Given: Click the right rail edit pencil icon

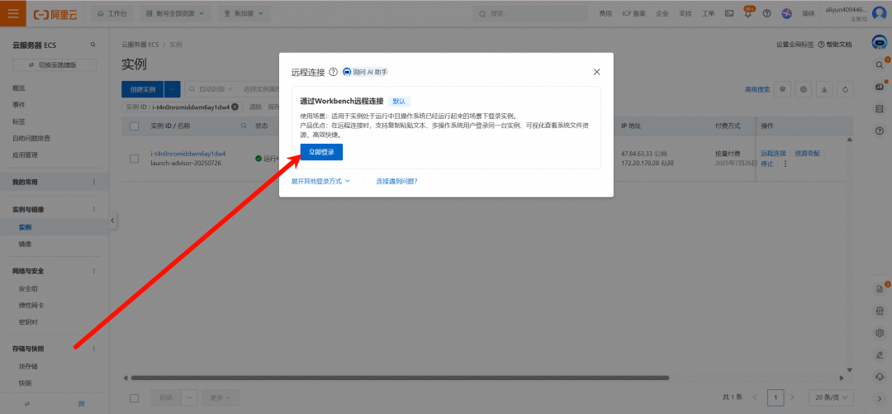Looking at the screenshot, I should [x=879, y=355].
